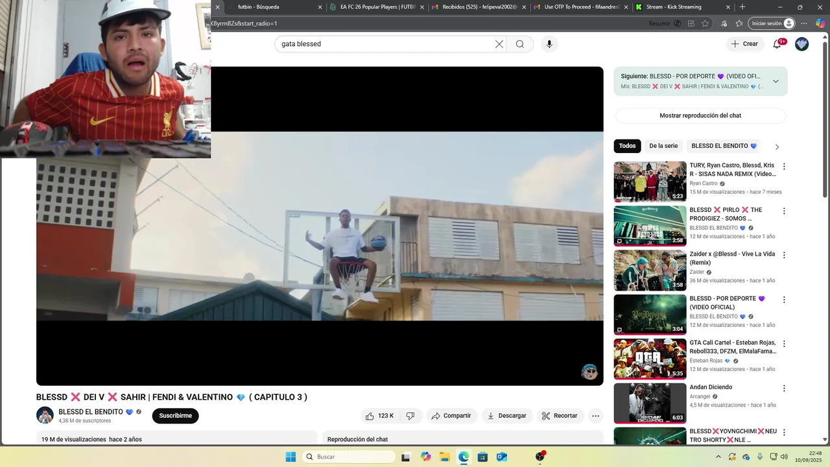Show hidden system tray icons
830x467 pixels.
pos(718,457)
